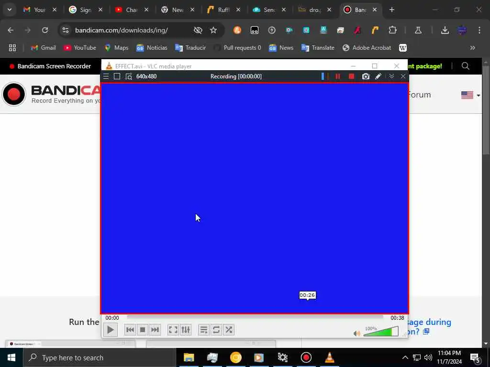Open Noticias bookmark

(152, 48)
